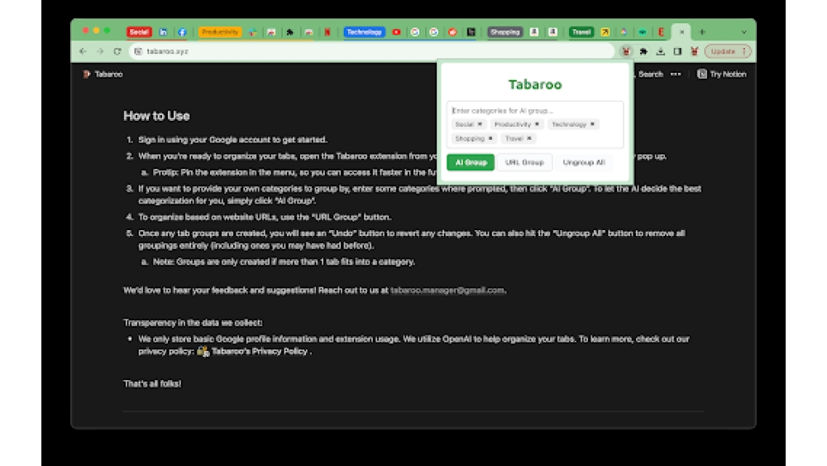Open the orange Reddit tab in Technology group
827x466 pixels.
tap(452, 32)
